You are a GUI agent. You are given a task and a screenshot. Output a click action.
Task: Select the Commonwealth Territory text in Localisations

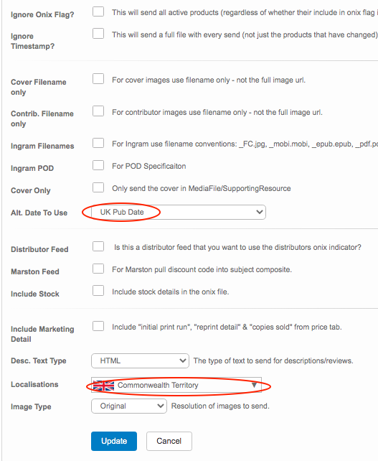(158, 385)
